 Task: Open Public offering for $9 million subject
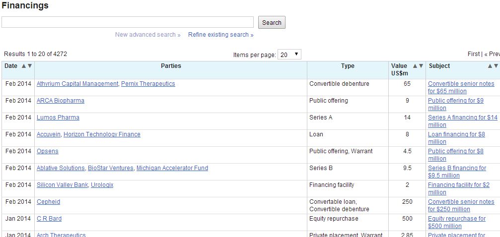[x=456, y=105]
